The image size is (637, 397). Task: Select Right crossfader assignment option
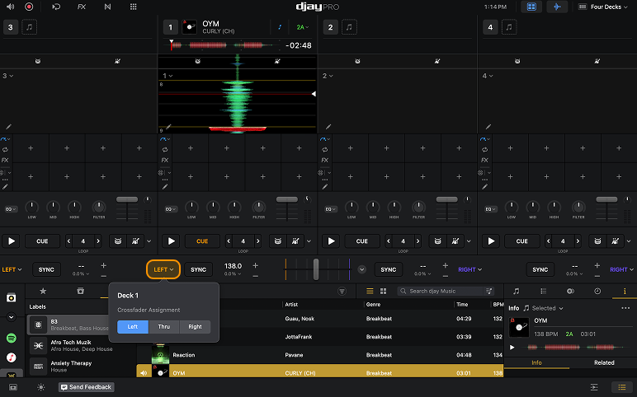195,327
